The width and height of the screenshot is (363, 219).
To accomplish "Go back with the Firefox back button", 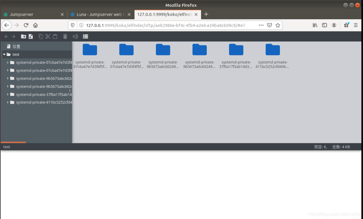I will tap(6, 25).
